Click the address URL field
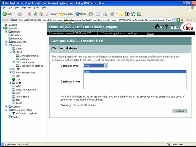The image size is (196, 147). (92, 20)
